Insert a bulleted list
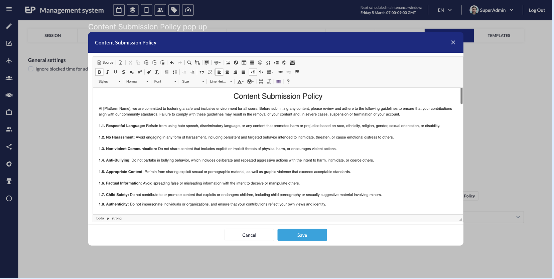 click(x=175, y=72)
